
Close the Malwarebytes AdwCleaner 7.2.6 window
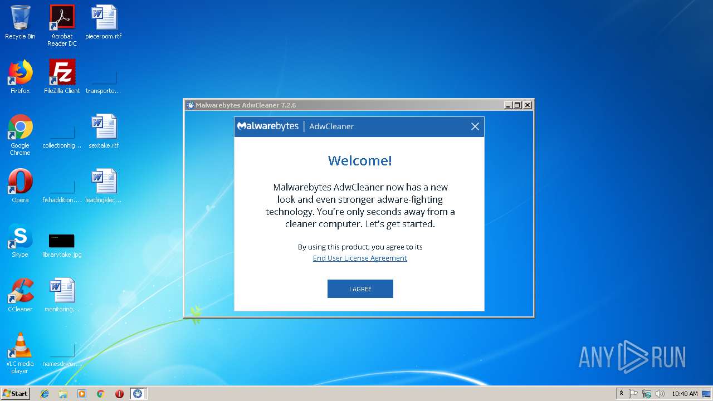tap(527, 105)
